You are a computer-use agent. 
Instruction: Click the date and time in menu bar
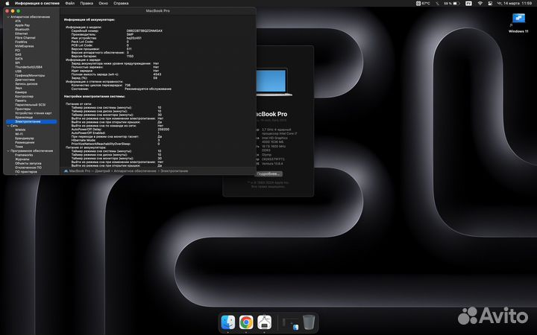[x=515, y=4]
